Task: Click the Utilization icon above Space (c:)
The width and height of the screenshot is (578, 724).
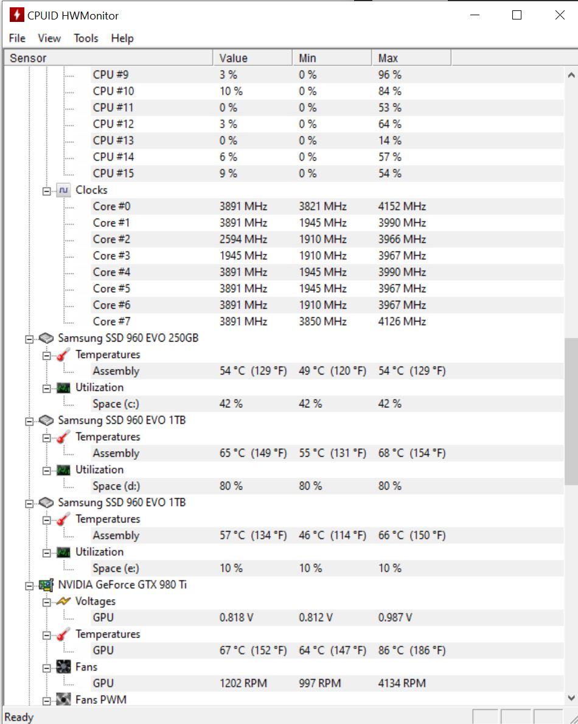Action: (x=63, y=388)
